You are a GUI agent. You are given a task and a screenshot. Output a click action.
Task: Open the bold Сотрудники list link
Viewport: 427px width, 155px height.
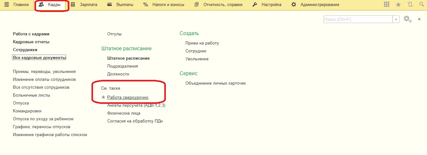pyautogui.click(x=25, y=50)
